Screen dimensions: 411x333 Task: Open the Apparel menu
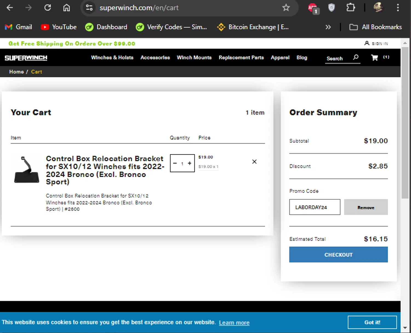280,58
